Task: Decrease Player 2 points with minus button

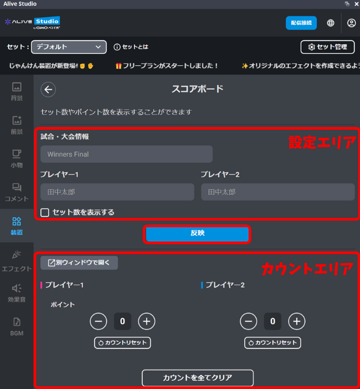Action: click(x=248, y=321)
